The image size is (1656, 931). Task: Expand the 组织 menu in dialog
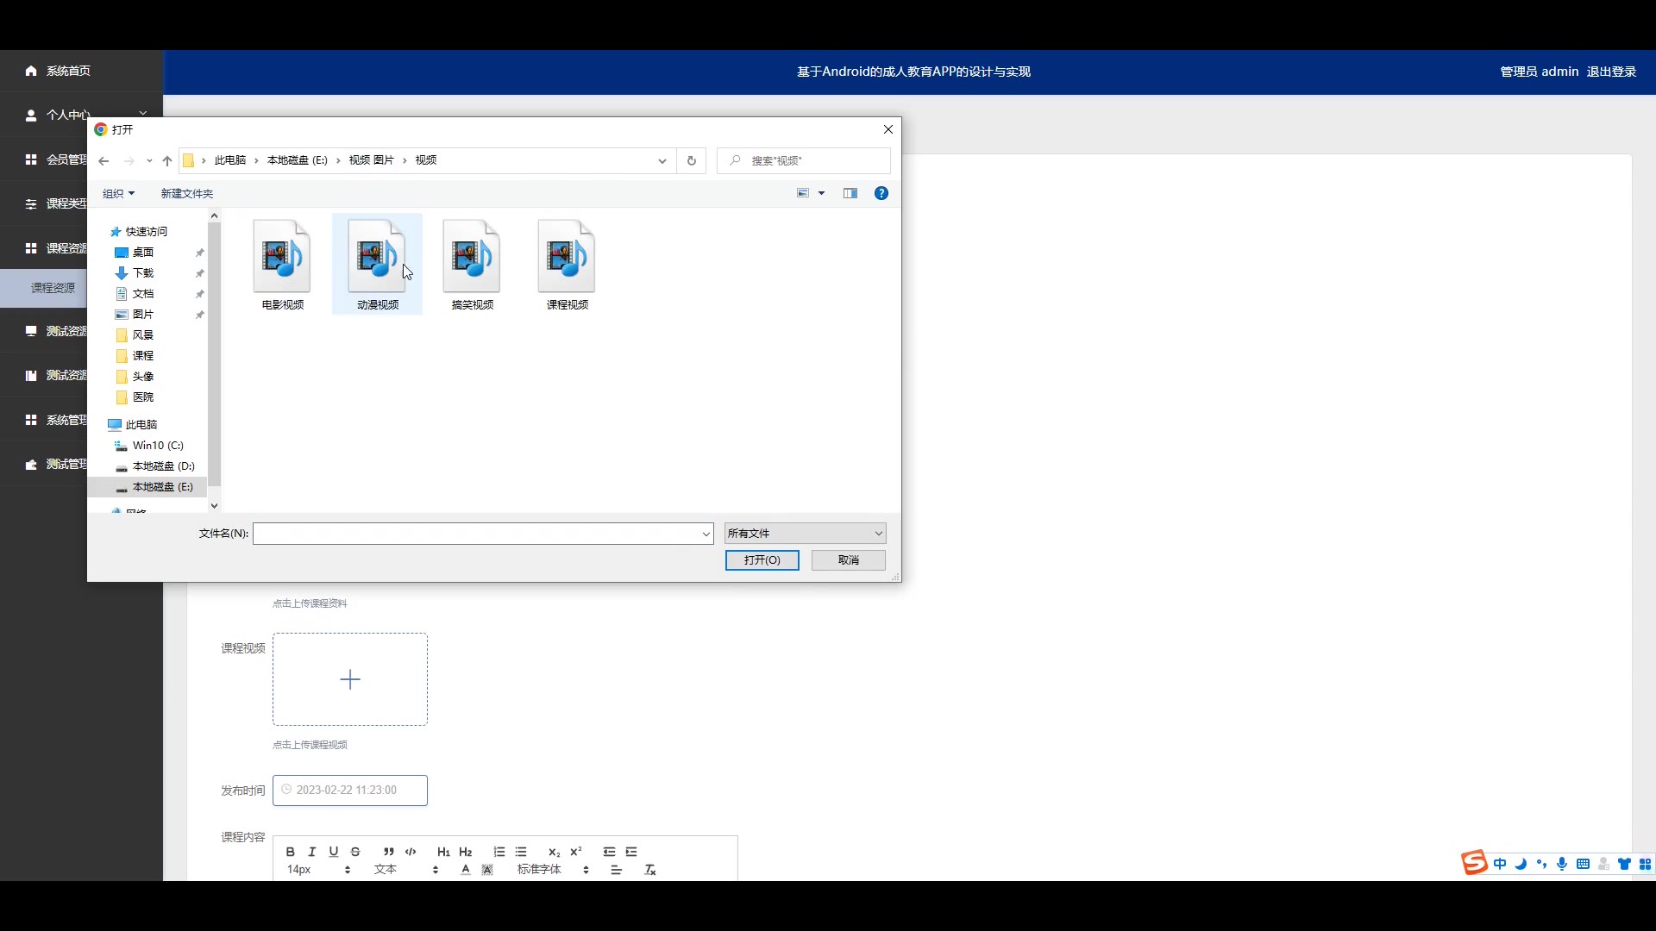[x=118, y=193]
